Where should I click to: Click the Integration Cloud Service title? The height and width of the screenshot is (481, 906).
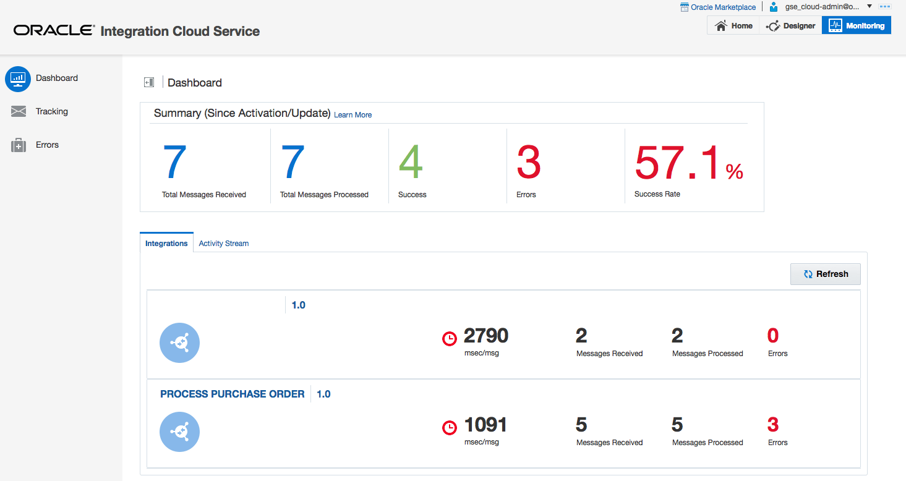(180, 32)
